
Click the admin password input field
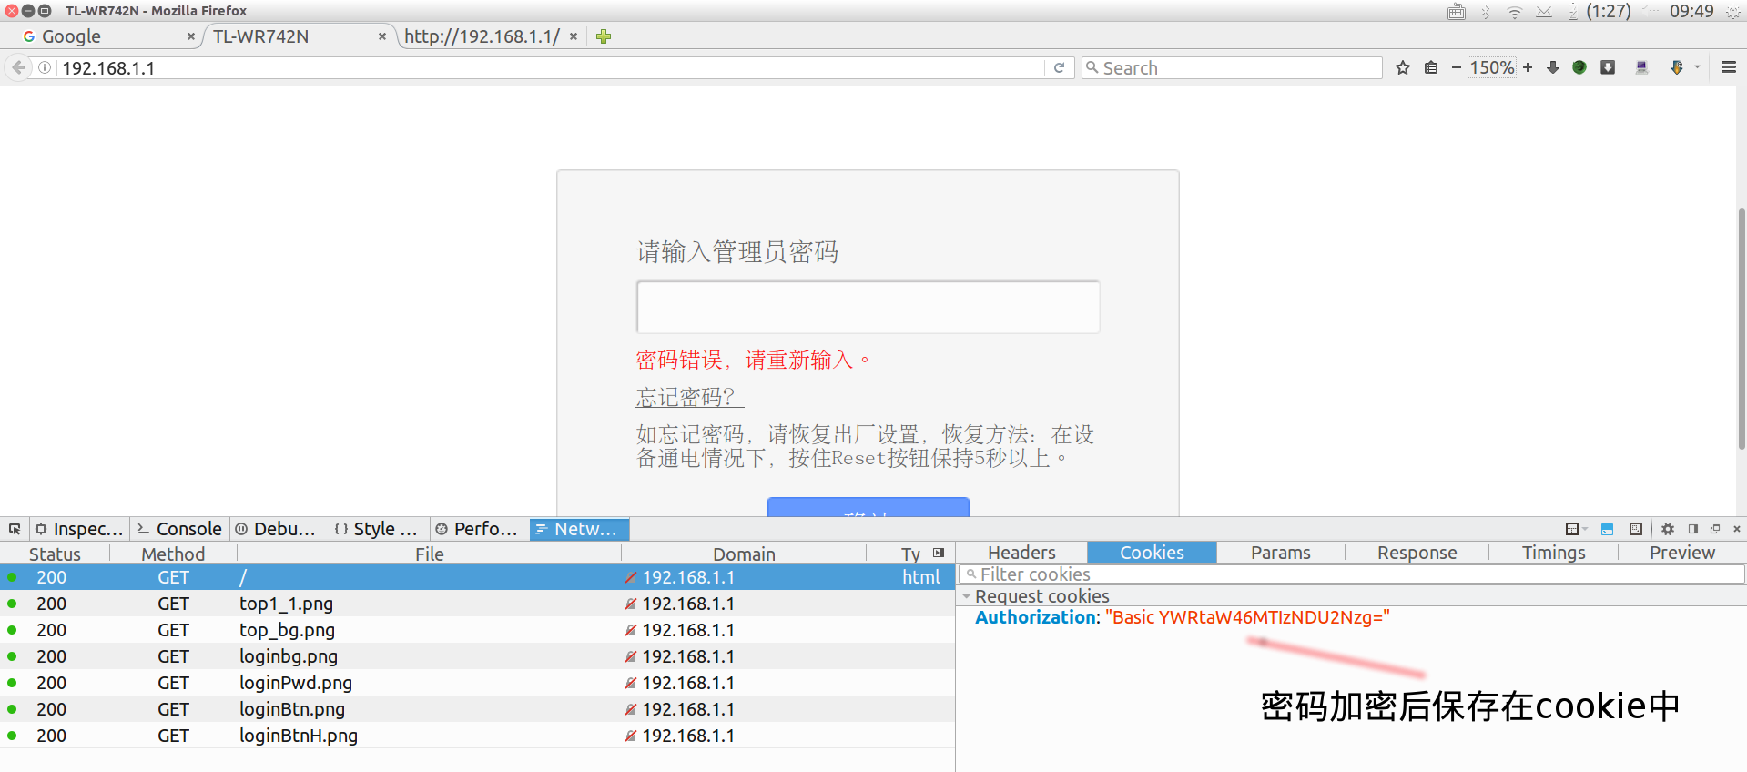(x=868, y=308)
